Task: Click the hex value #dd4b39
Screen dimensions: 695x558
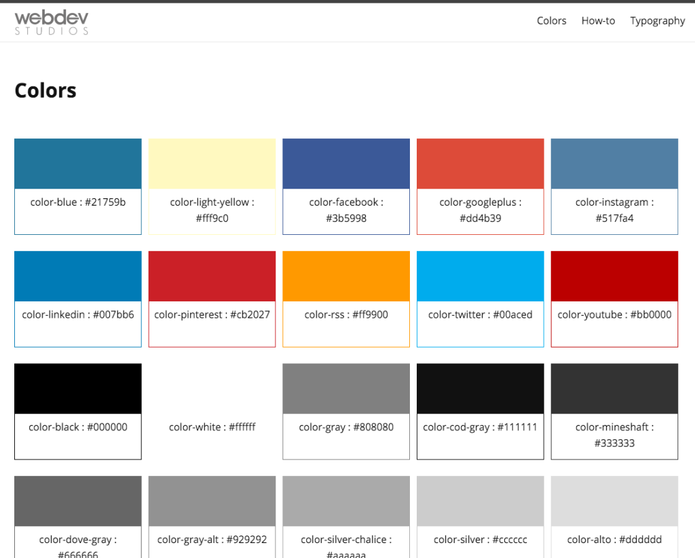Action: tap(481, 218)
